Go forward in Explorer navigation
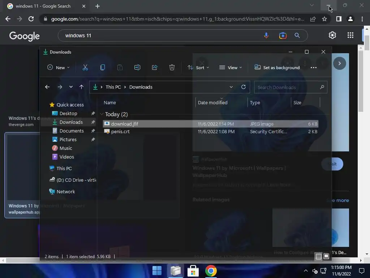Viewport: 370px width, 278px height. 60,87
